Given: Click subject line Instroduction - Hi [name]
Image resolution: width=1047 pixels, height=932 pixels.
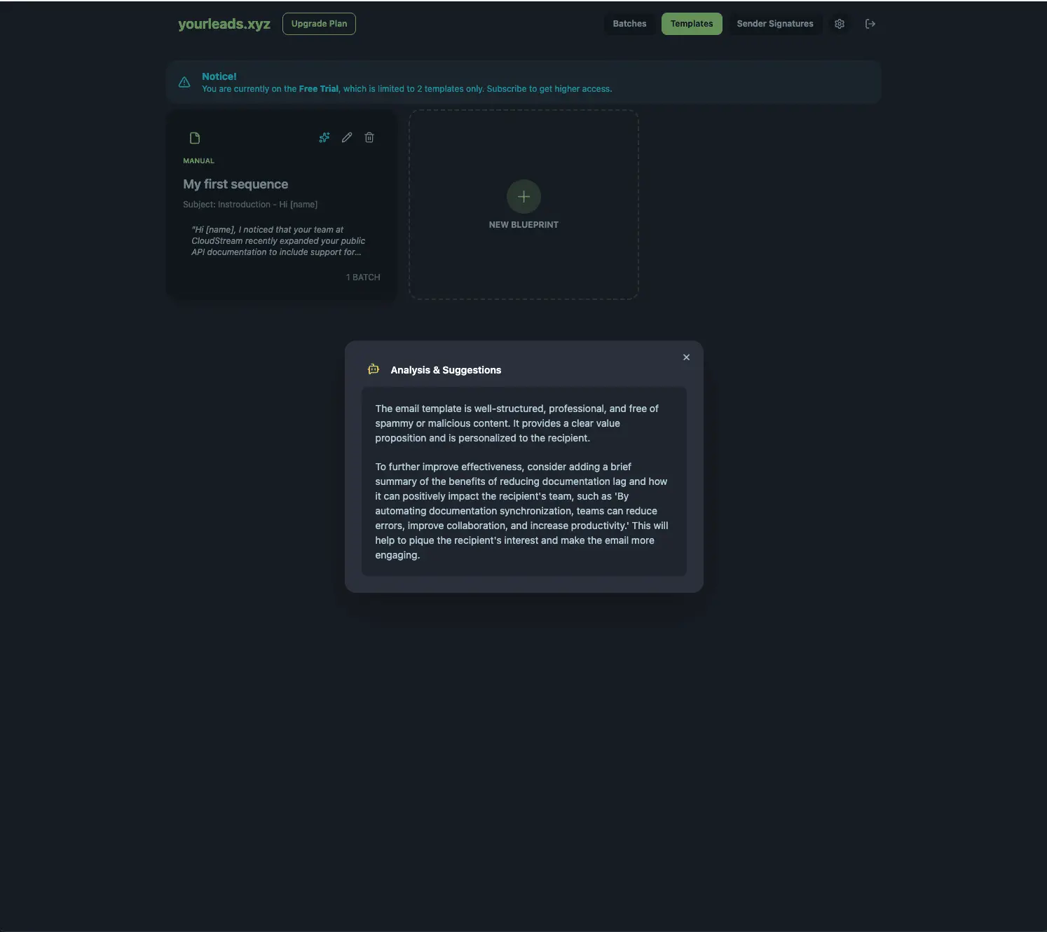Looking at the screenshot, I should coord(250,205).
